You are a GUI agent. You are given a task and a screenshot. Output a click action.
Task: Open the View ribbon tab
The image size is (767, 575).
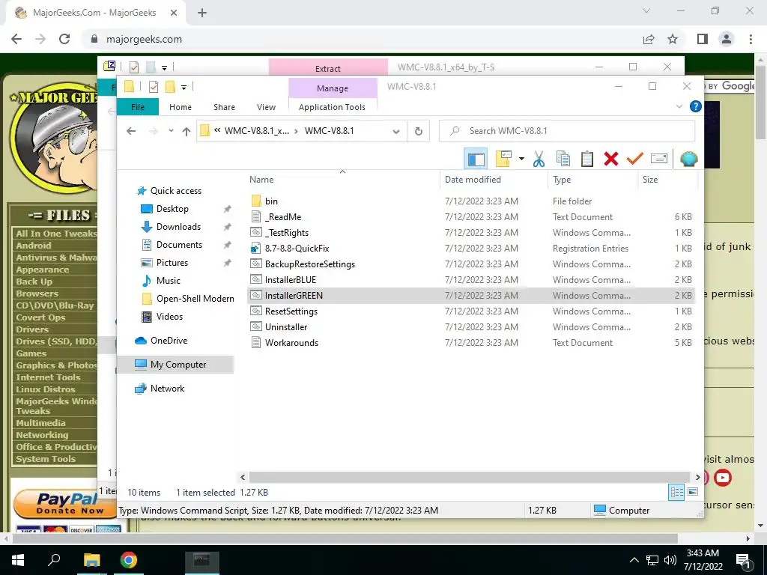point(266,106)
